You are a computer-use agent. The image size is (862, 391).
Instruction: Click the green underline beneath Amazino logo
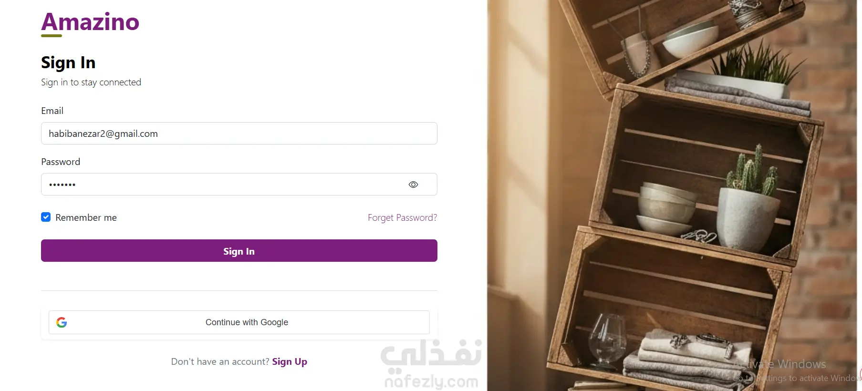pos(52,36)
